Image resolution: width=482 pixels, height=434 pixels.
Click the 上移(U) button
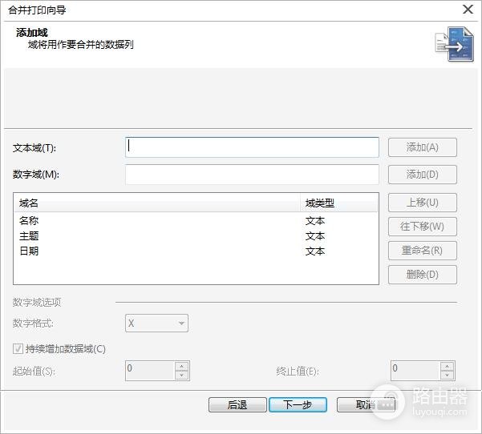point(423,203)
